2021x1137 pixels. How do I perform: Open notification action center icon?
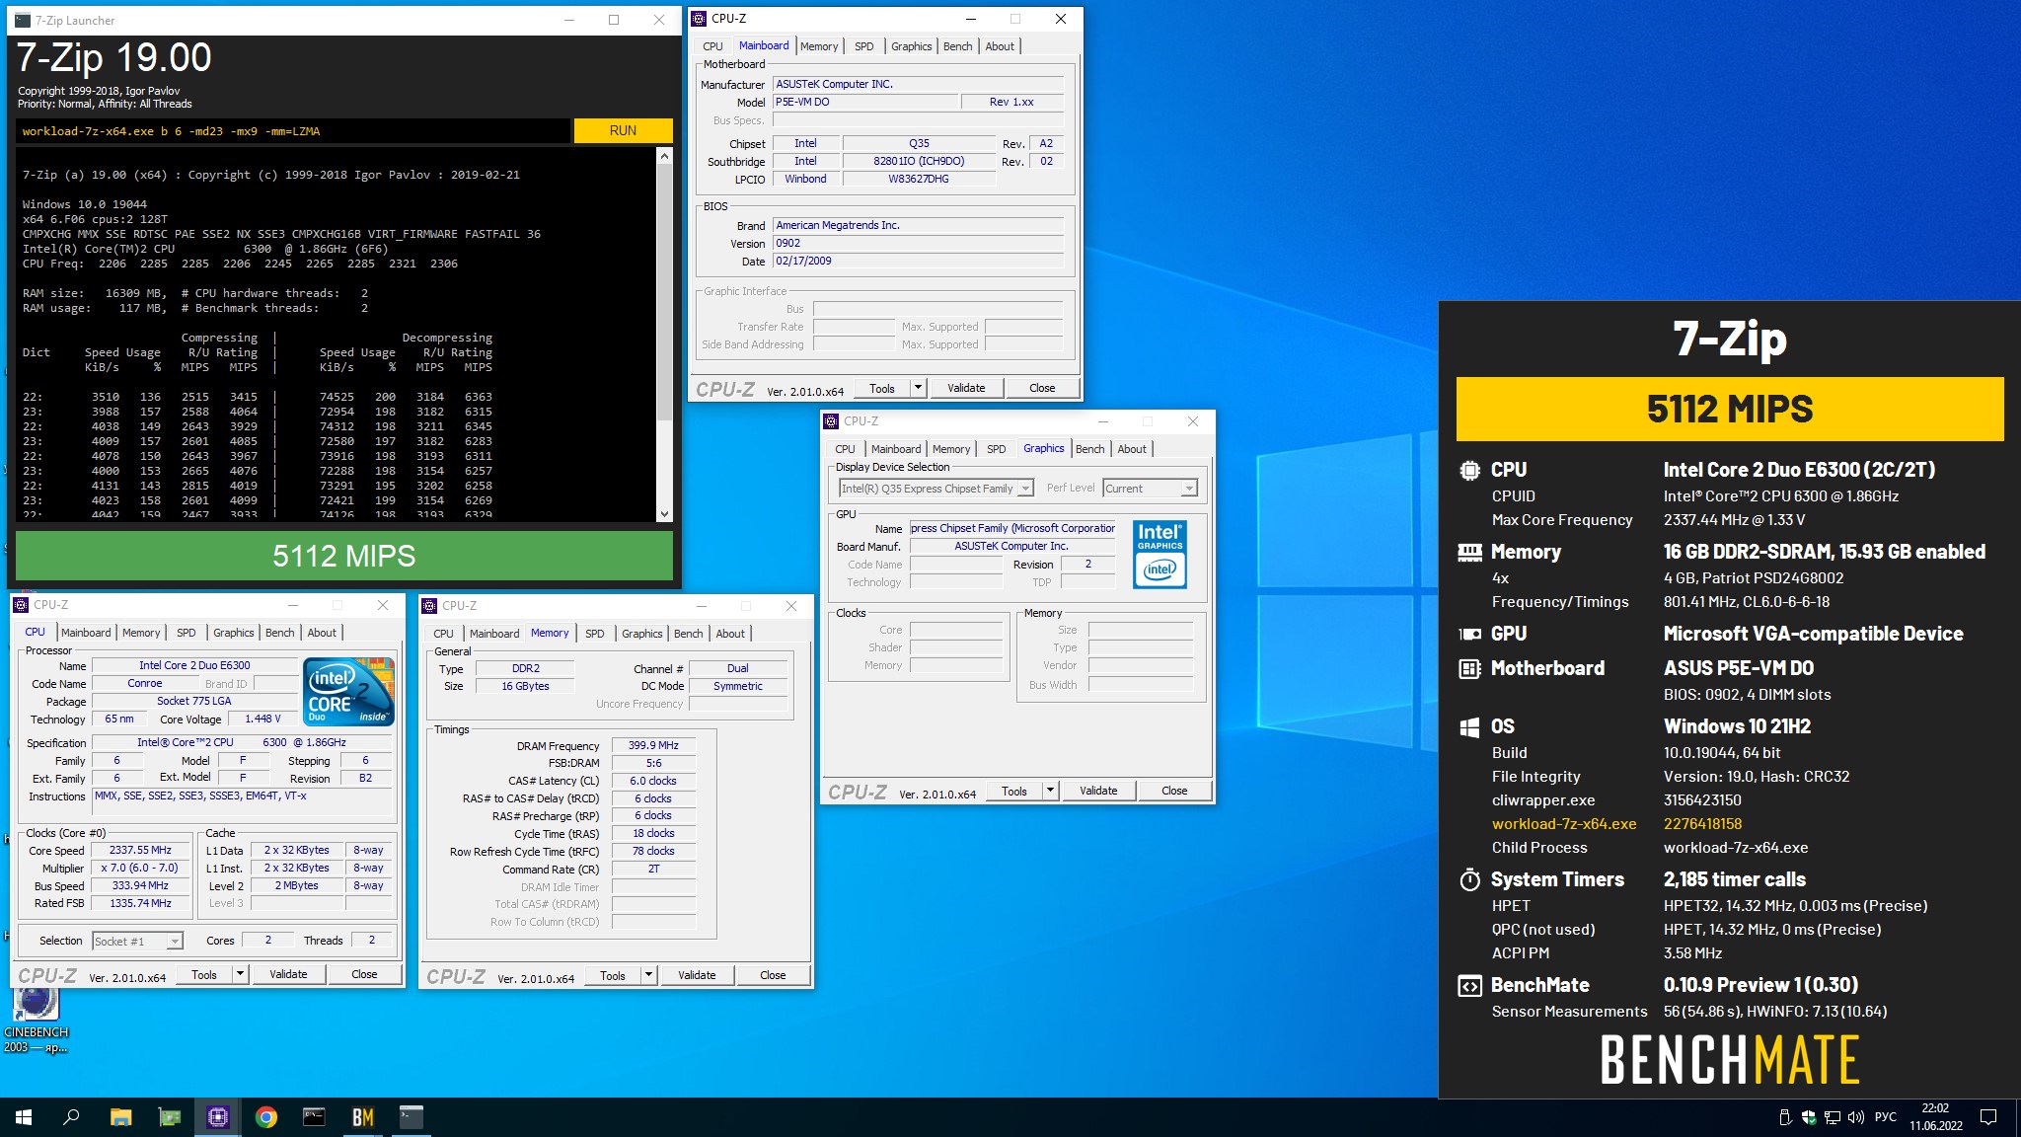(1989, 1117)
